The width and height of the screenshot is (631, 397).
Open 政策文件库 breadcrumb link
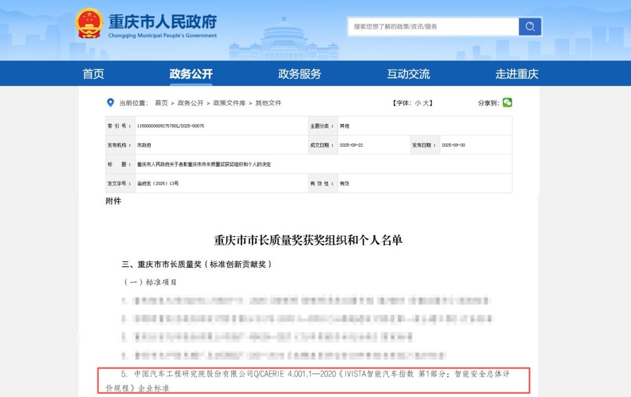coord(229,103)
